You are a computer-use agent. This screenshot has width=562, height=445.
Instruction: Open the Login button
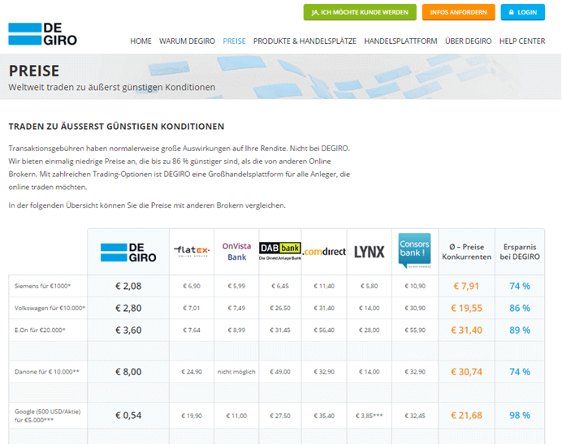click(522, 12)
